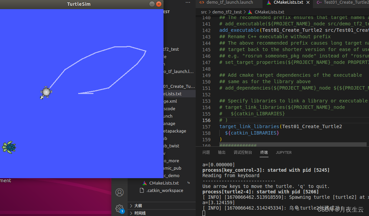The height and width of the screenshot is (216, 369).
Task: Expand the 大纲 outline section
Action: 162,206
